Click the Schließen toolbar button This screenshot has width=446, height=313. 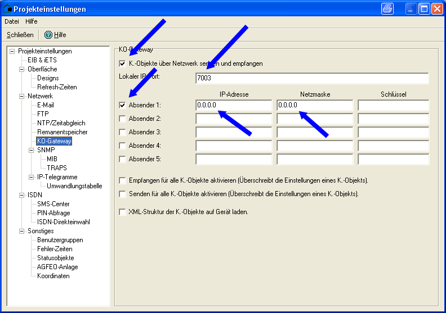(x=20, y=35)
